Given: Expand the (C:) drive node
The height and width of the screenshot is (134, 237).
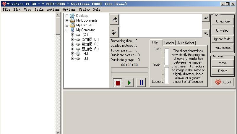Looking at the screenshot, I should pos(73,35).
